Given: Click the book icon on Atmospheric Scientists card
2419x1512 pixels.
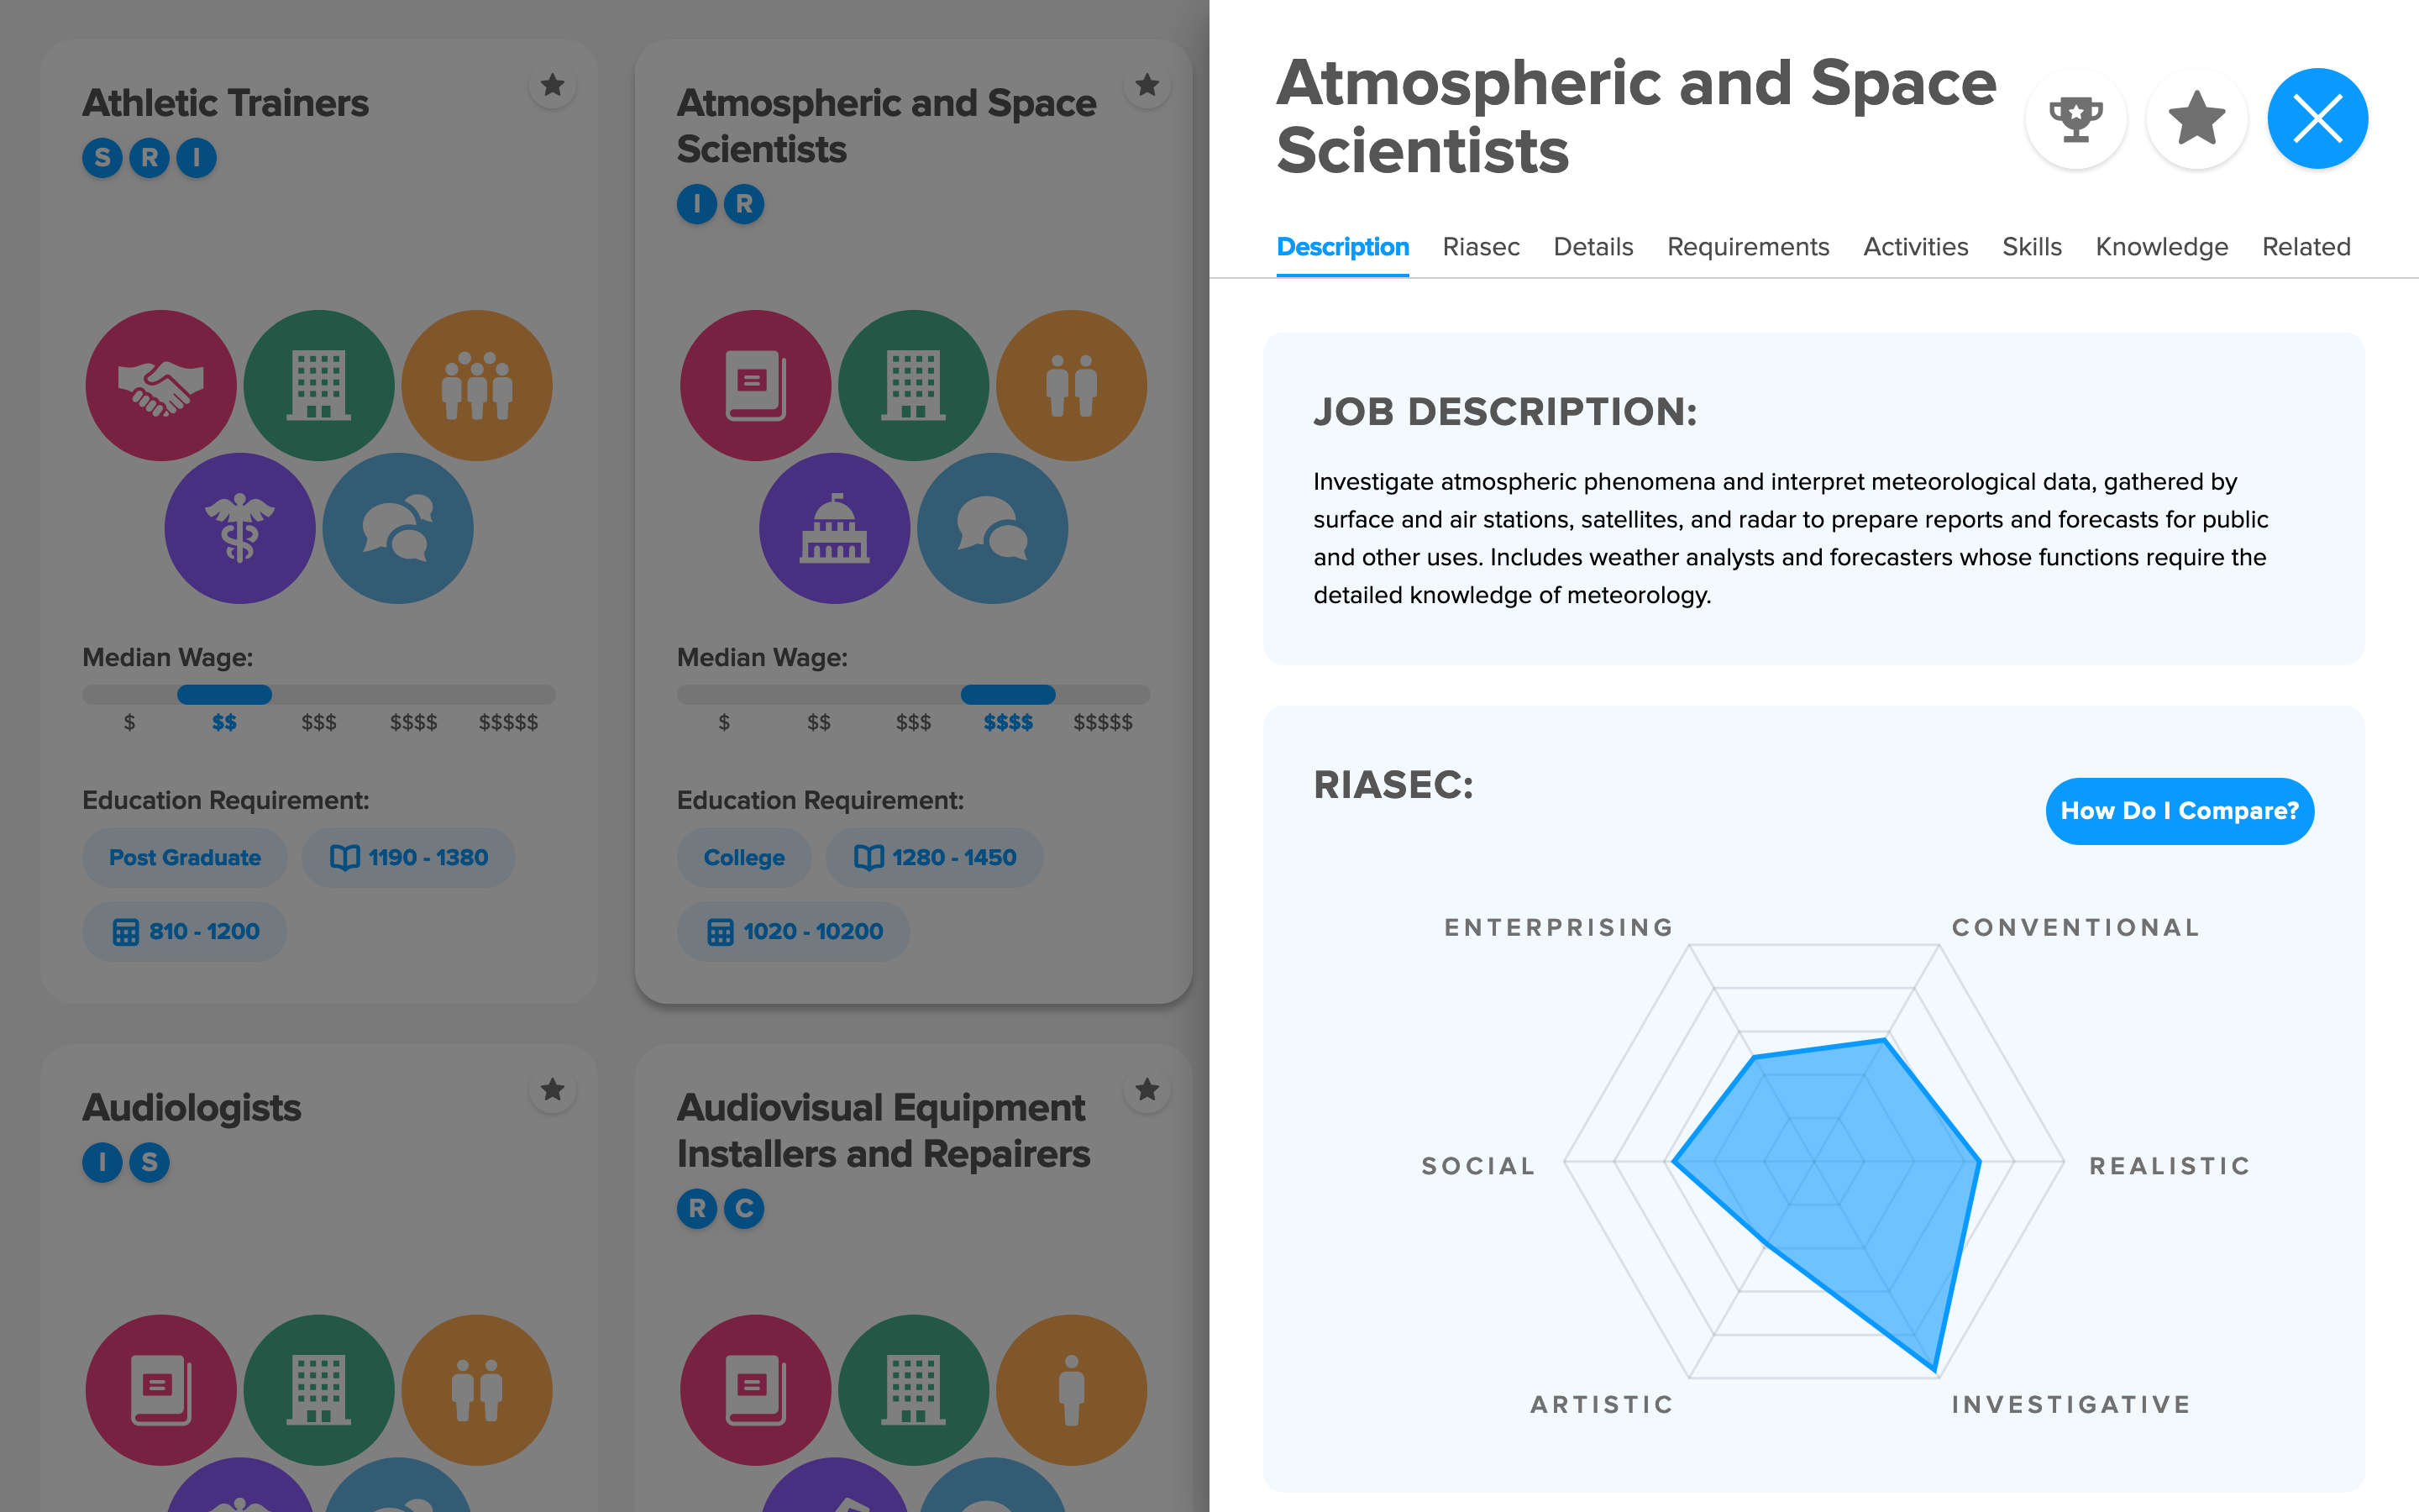Looking at the screenshot, I should tap(756, 385).
